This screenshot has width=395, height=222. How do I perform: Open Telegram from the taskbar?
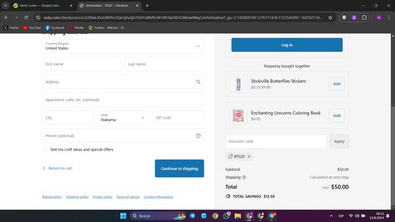point(193,216)
